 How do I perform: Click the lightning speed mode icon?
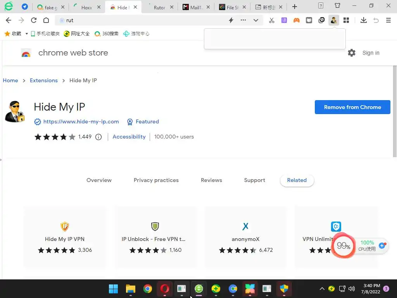(231, 20)
